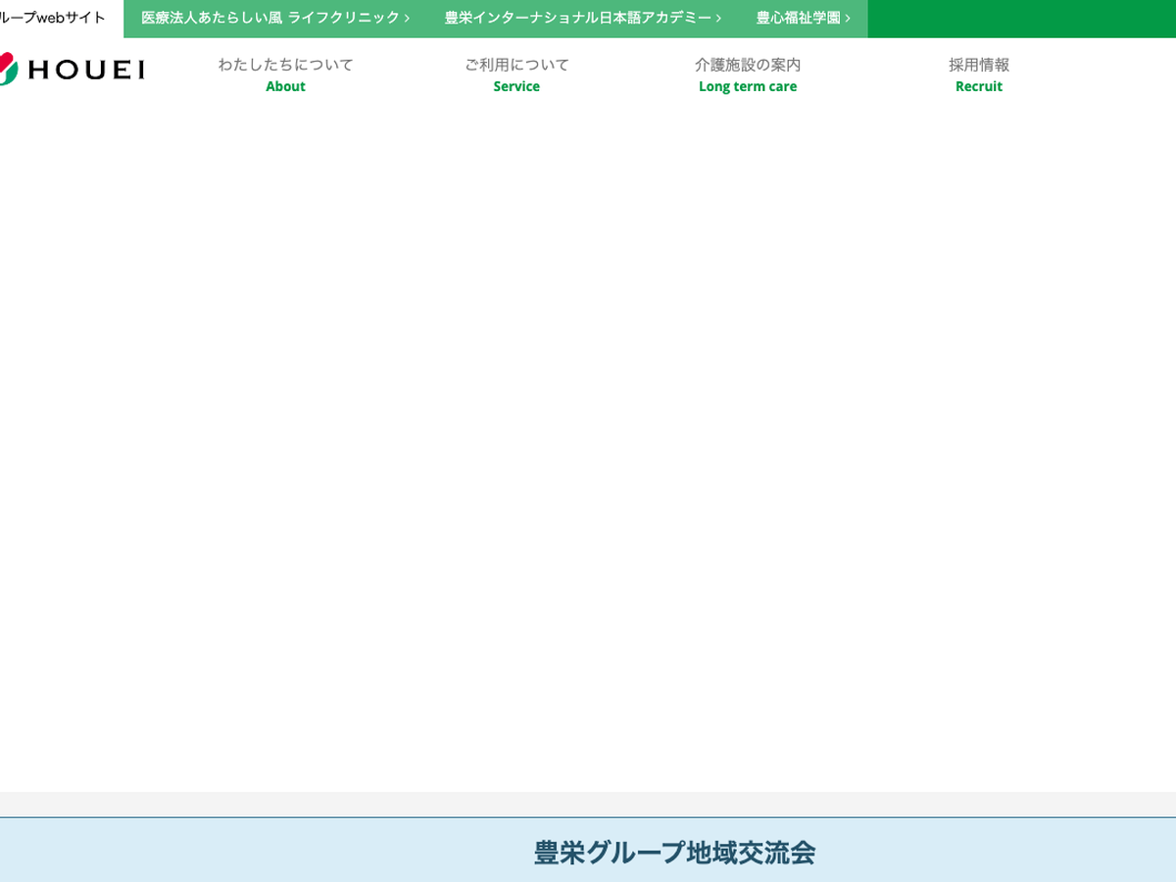Open the ご利用について menu item
Image resolution: width=1176 pixels, height=882 pixels.
point(516,65)
